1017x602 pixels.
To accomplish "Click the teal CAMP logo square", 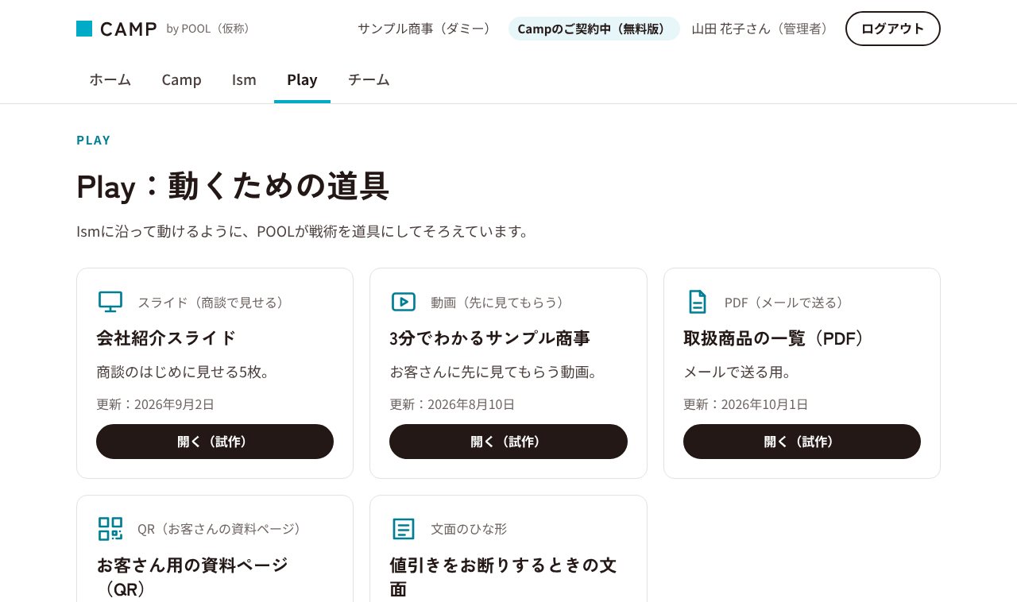I will tap(84, 29).
